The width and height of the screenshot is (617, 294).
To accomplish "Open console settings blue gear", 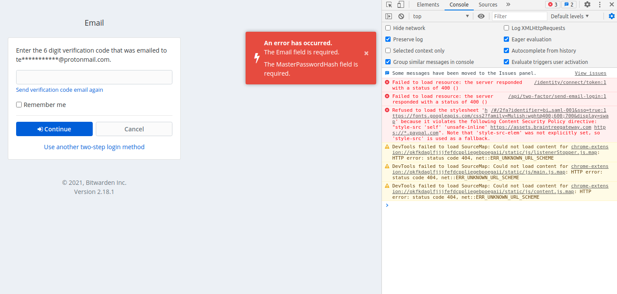I will (x=612, y=16).
